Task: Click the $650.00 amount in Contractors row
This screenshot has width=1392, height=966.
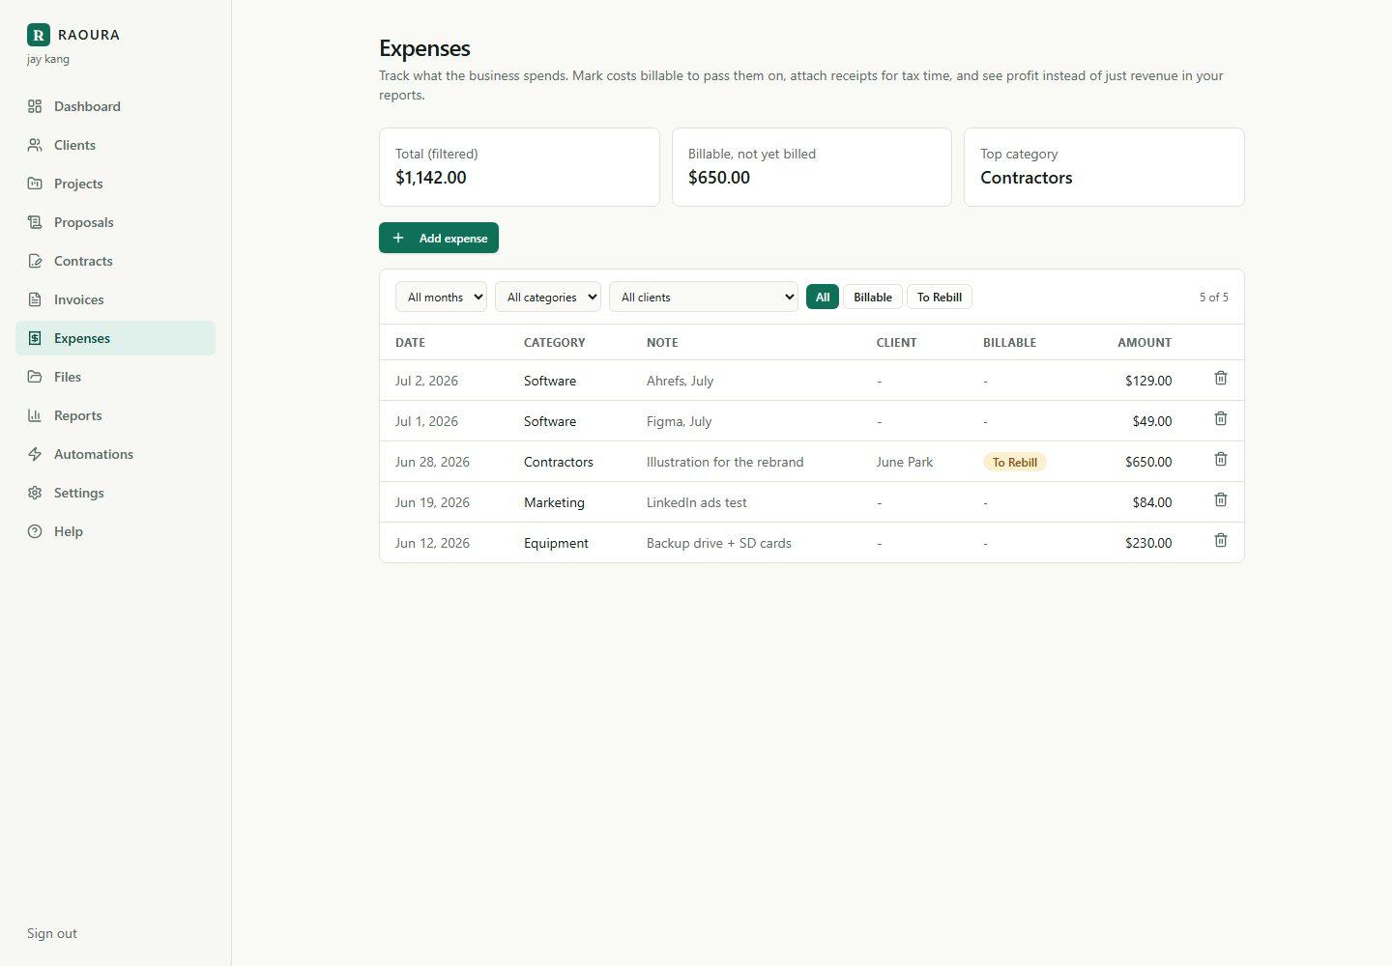Action: (x=1148, y=462)
